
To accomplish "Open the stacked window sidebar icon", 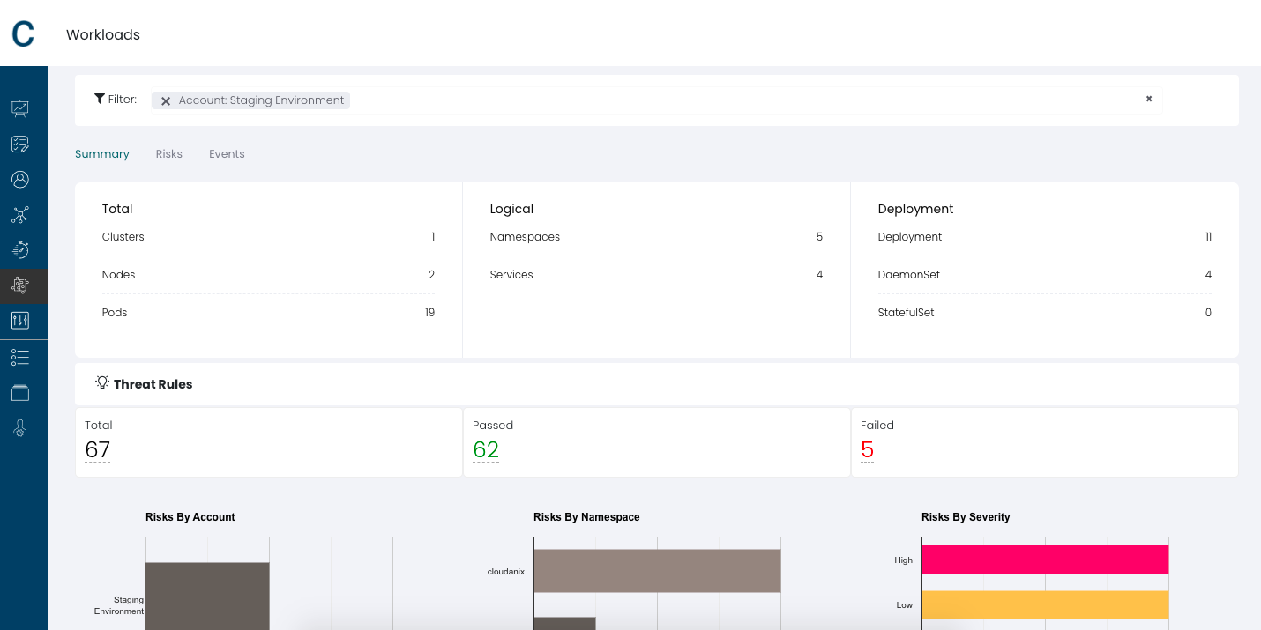I will tap(20, 393).
